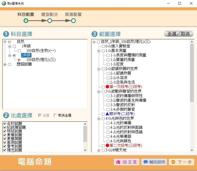Check 3-3:聲波的反射 checkbox
Viewport: 197px width, 171px height.
pyautogui.click(x=108, y=105)
